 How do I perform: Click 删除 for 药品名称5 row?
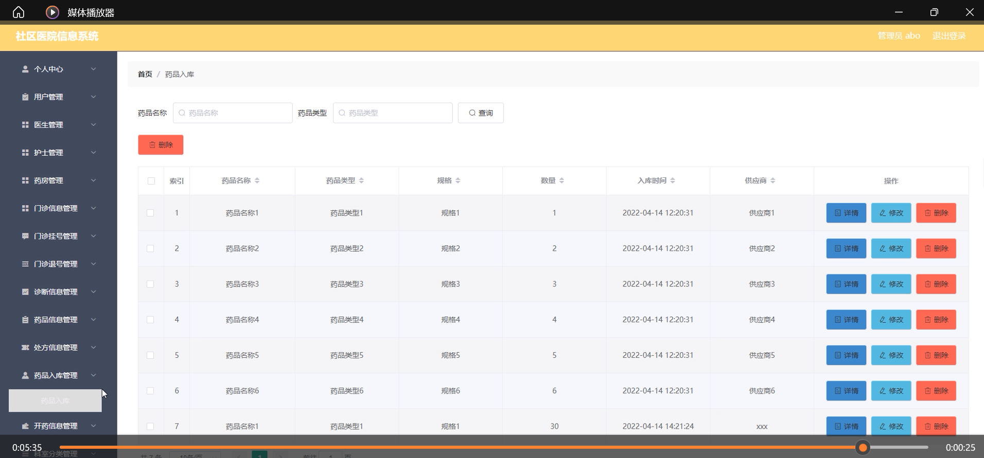[x=936, y=355]
